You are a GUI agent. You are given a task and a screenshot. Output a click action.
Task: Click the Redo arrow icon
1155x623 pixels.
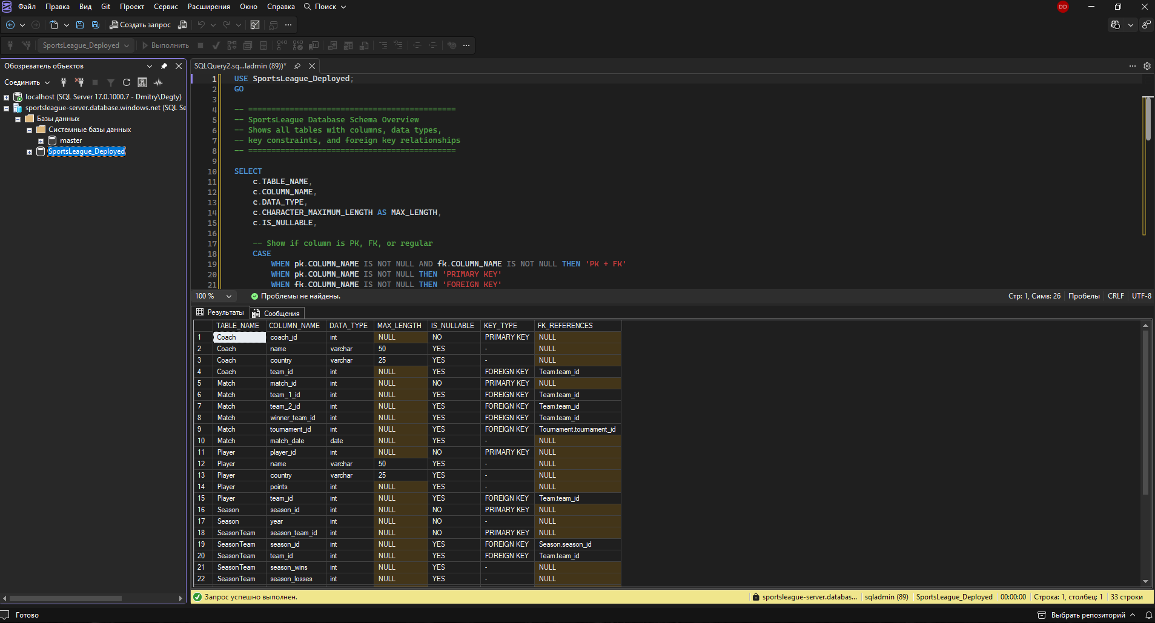point(227,25)
